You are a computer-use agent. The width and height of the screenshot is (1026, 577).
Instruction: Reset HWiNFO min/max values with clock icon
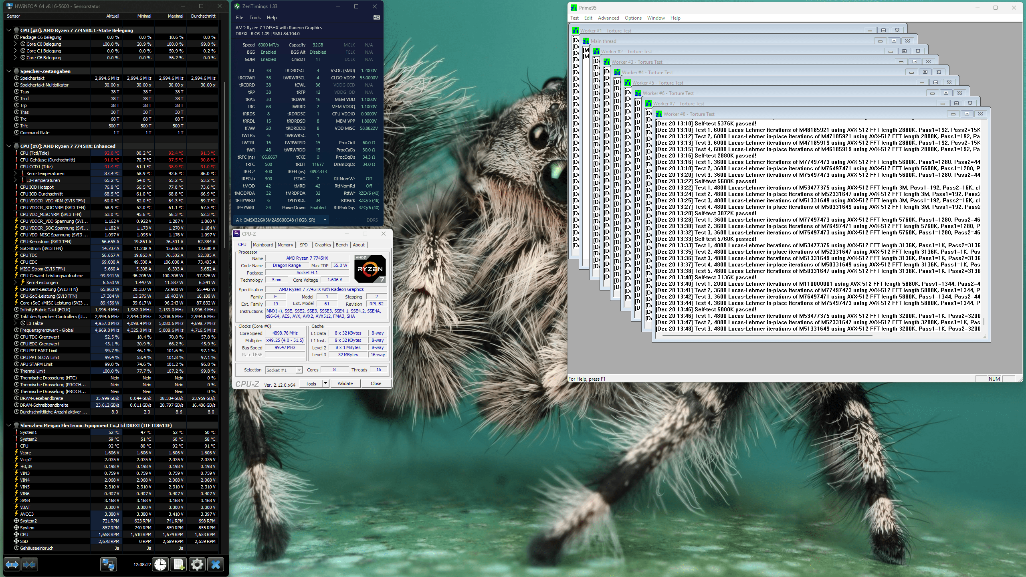161,565
